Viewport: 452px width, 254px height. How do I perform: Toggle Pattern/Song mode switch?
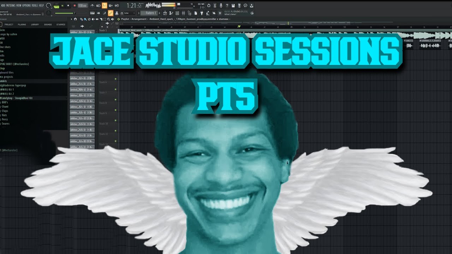coord(56,6)
